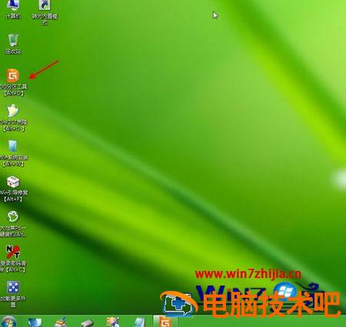
Task: Open the 大白菜 PE one-key install icon
Action: tap(13, 224)
